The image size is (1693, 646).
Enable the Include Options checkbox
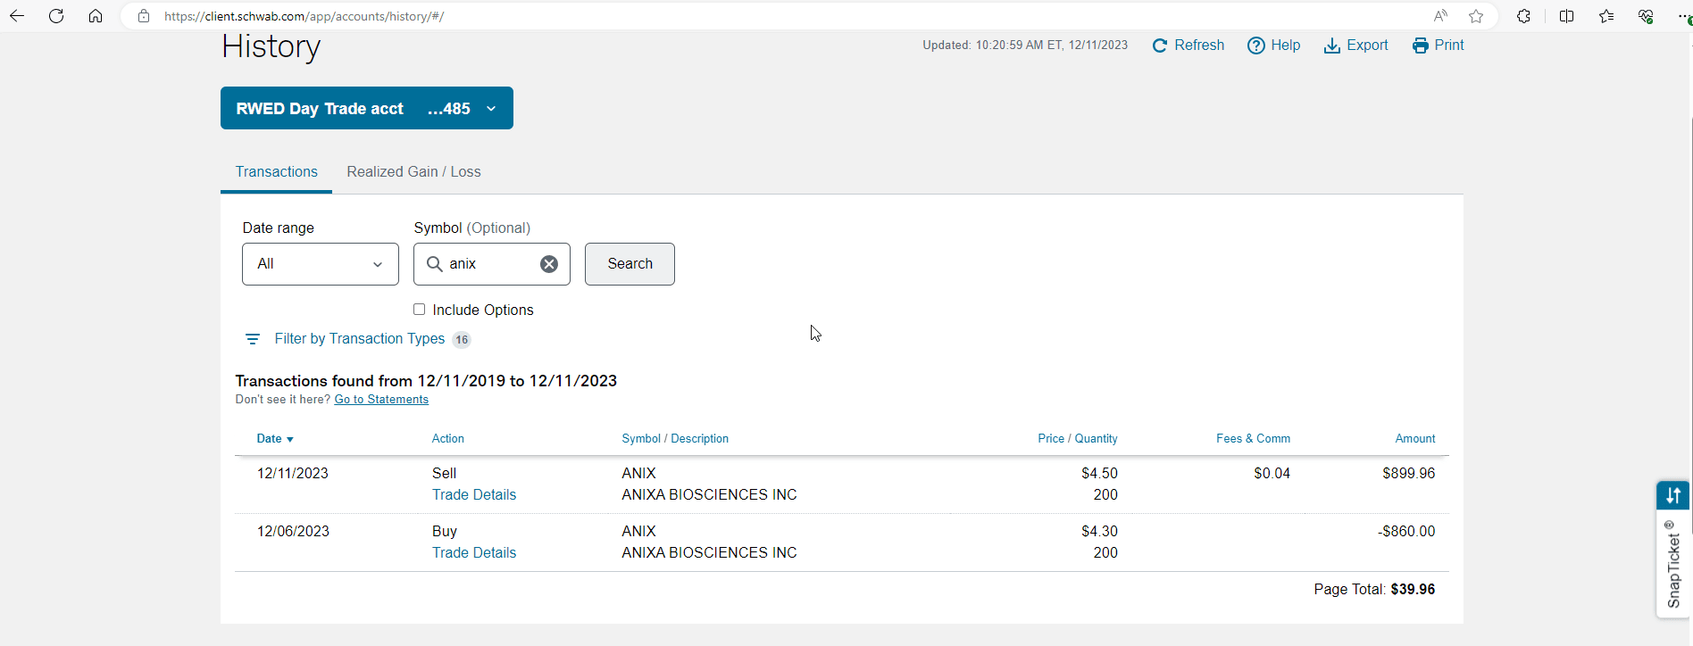point(420,310)
